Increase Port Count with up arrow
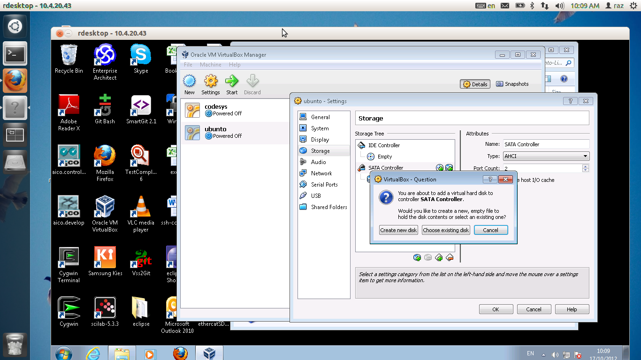 tap(586, 166)
